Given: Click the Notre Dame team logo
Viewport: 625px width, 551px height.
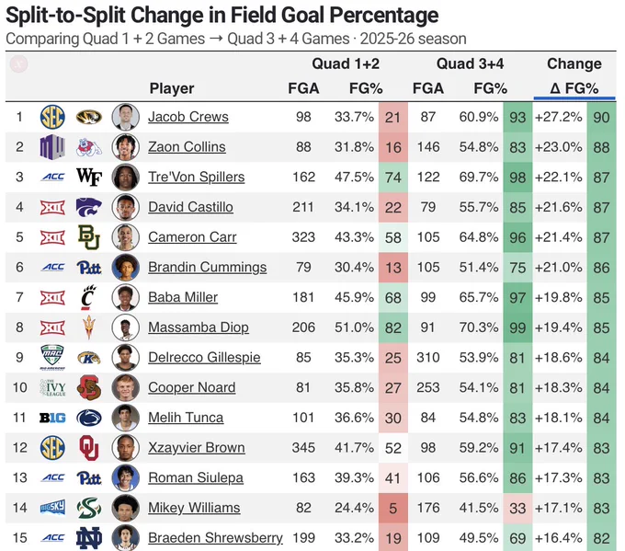Looking at the screenshot, I should point(89,537).
